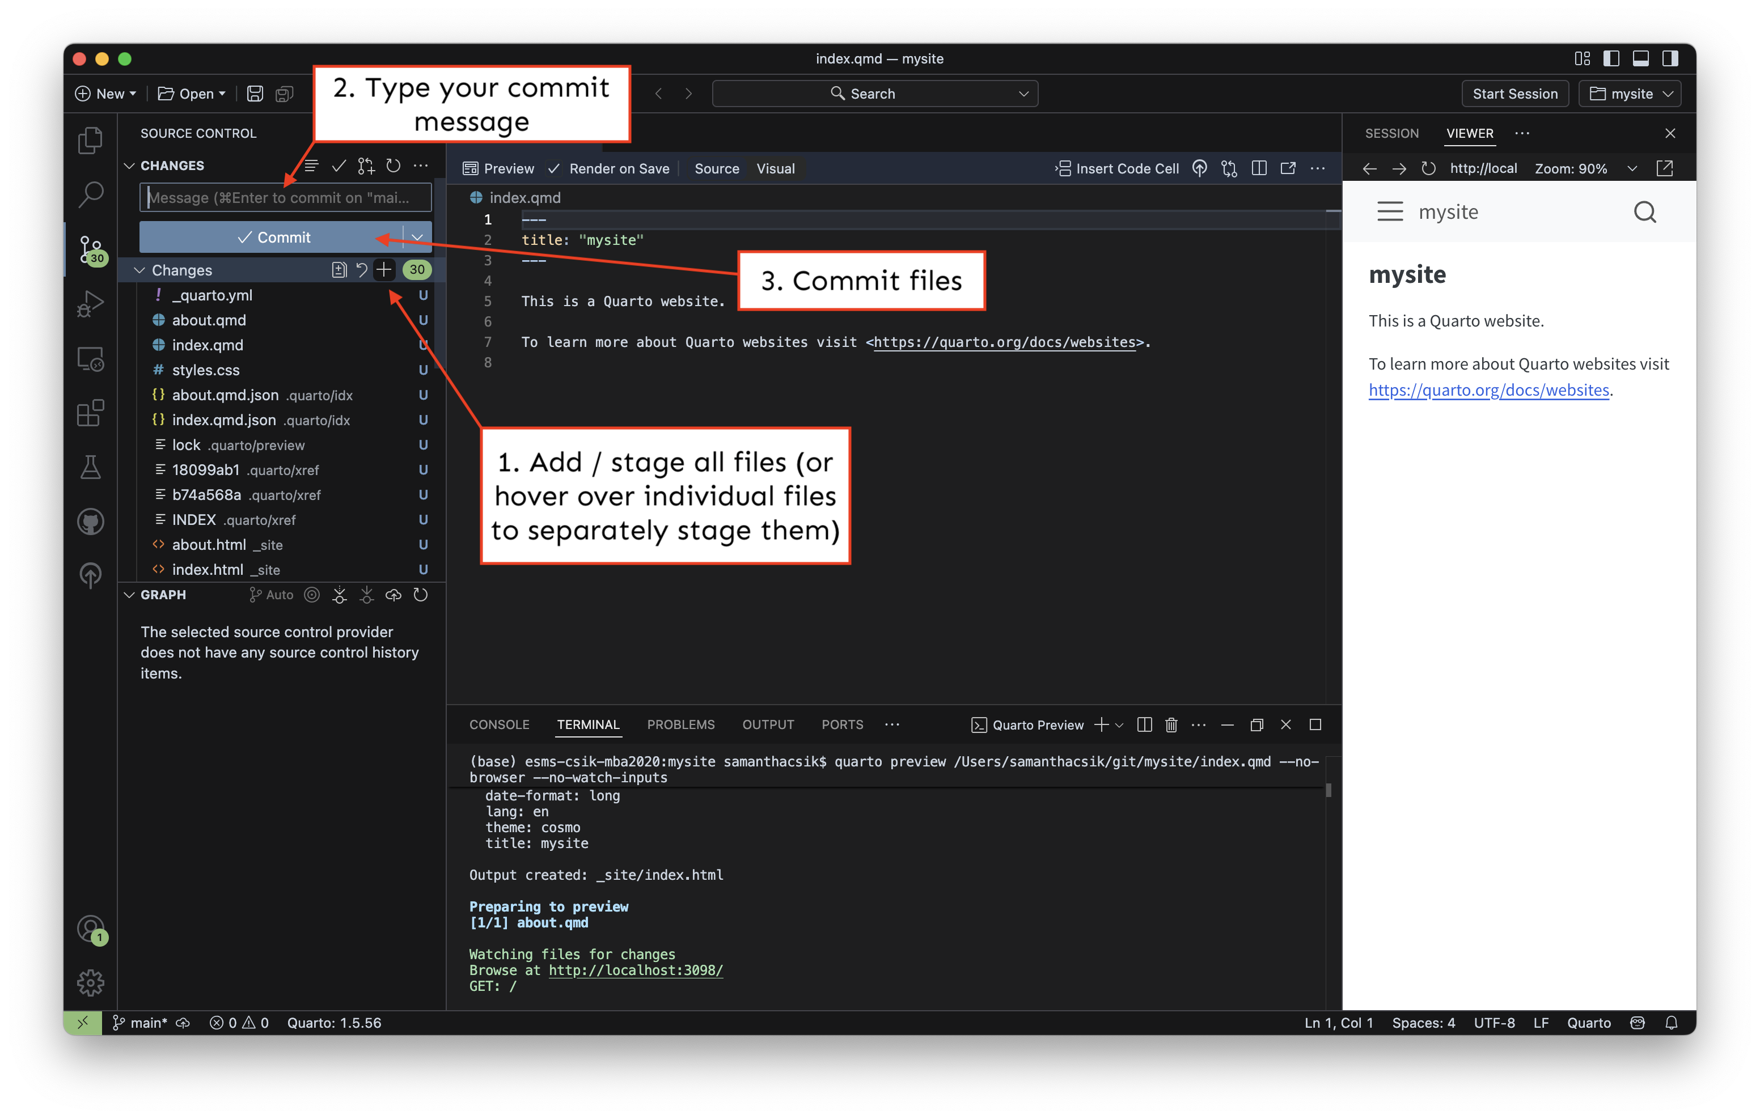Toggle Render on Save option
Image resolution: width=1760 pixels, height=1119 pixels.
(x=608, y=168)
